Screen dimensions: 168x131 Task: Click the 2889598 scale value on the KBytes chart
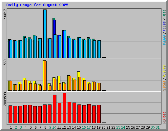pos(5,99)
